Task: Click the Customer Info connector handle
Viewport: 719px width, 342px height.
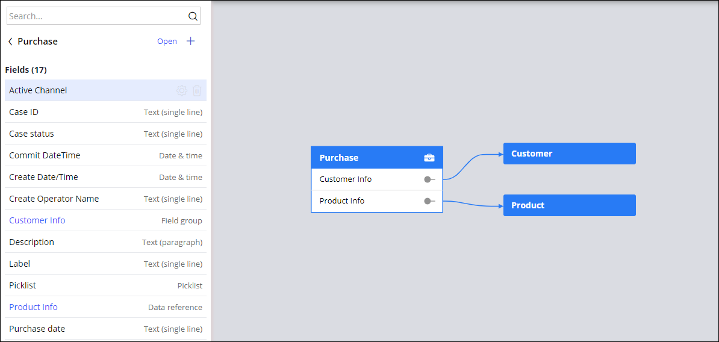Action: click(x=429, y=179)
